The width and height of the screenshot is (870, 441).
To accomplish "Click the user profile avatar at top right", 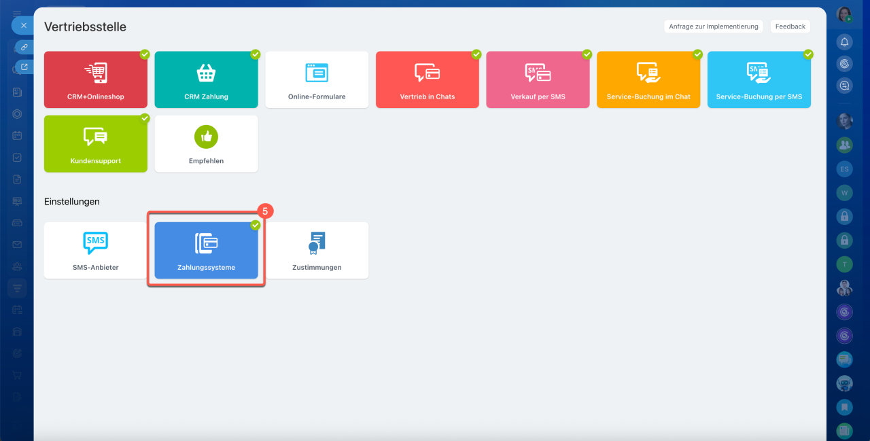I will 844,14.
